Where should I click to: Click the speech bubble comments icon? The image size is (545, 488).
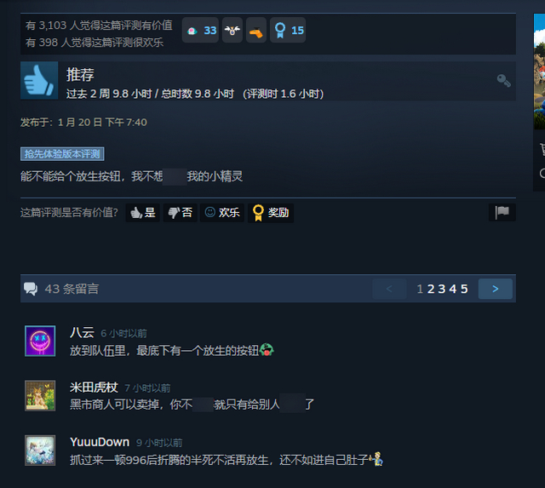[31, 289]
